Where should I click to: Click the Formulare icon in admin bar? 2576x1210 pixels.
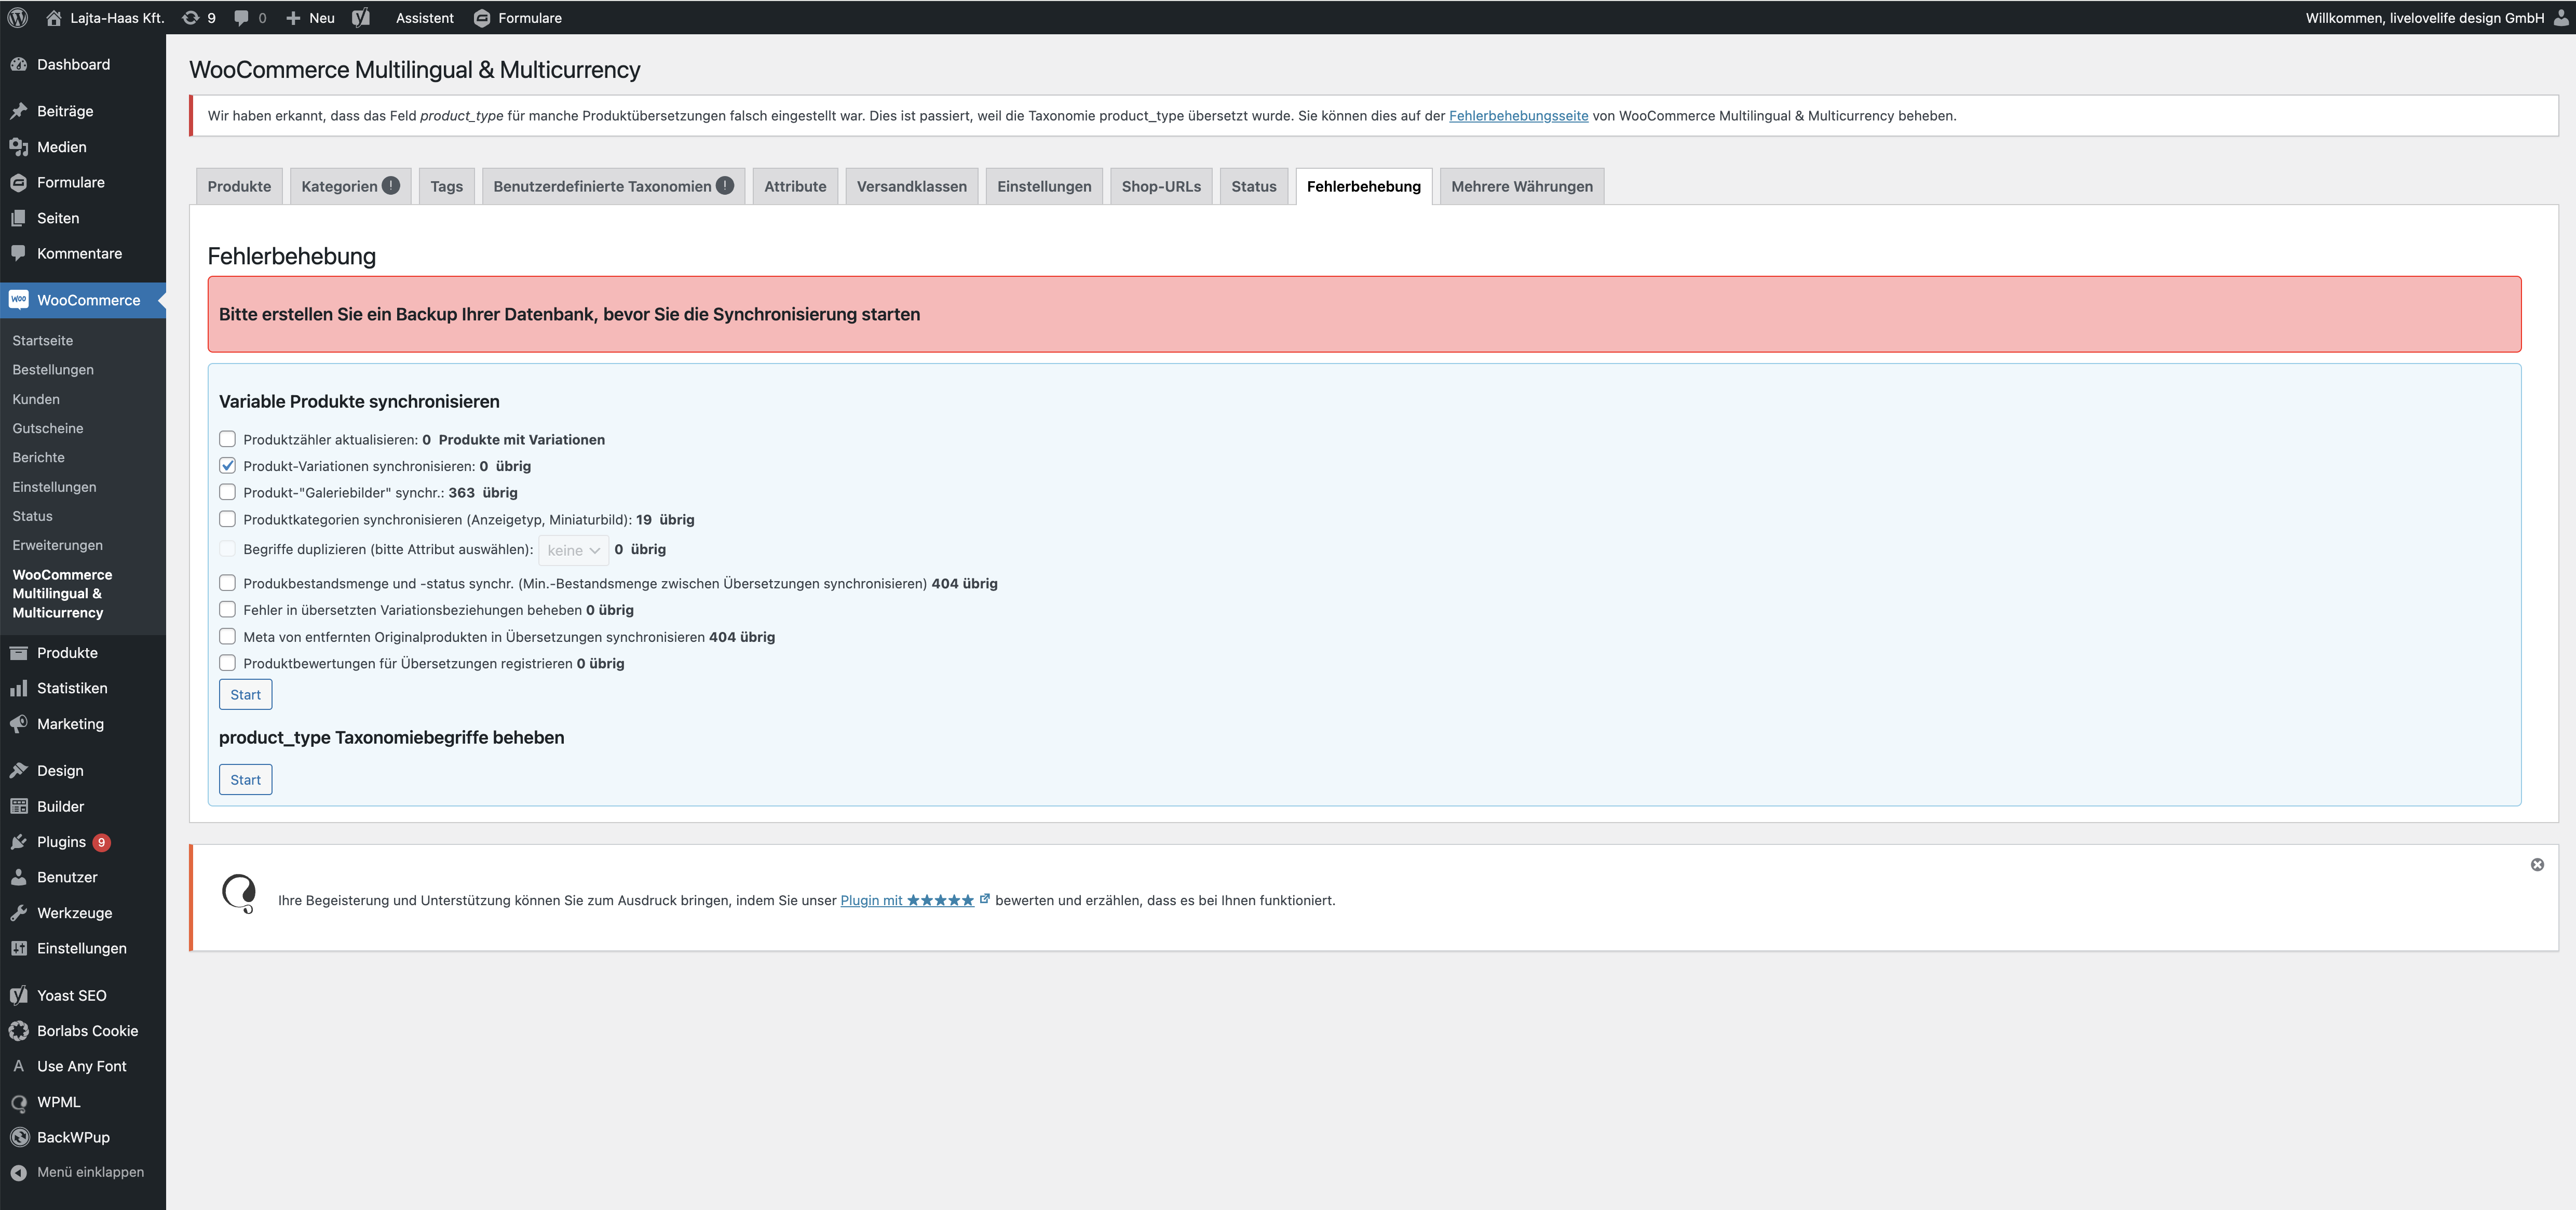tap(482, 18)
